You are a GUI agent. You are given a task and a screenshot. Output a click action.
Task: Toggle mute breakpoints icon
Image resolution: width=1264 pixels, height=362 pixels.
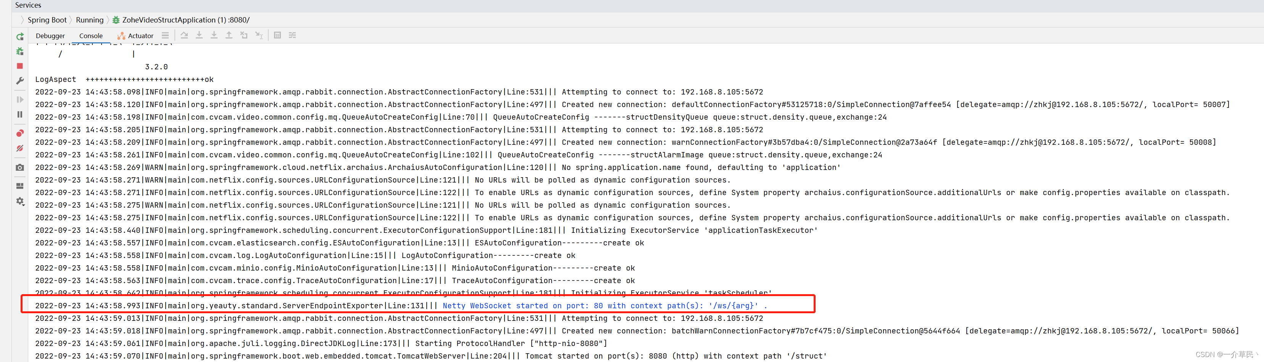20,148
